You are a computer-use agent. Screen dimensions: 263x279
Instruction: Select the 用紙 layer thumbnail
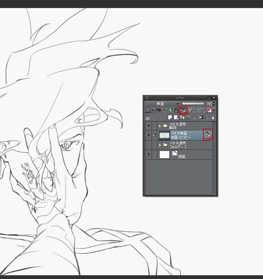(165, 155)
